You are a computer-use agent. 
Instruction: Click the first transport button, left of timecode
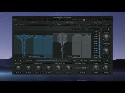[16, 60]
